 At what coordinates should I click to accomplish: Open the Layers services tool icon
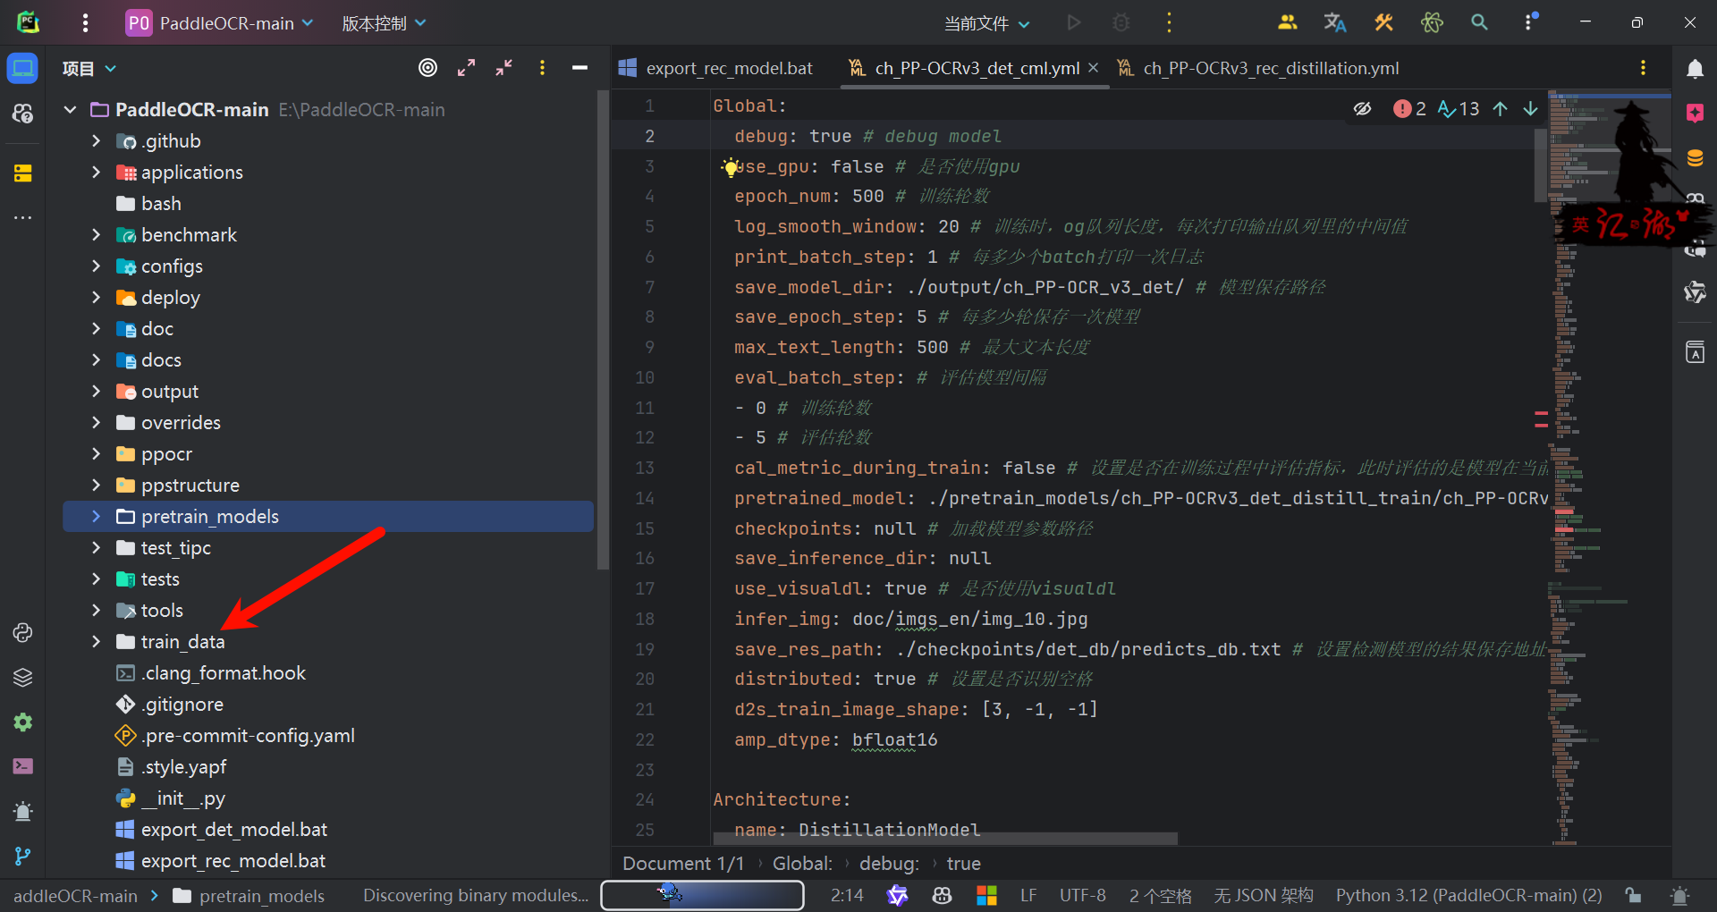pos(22,677)
